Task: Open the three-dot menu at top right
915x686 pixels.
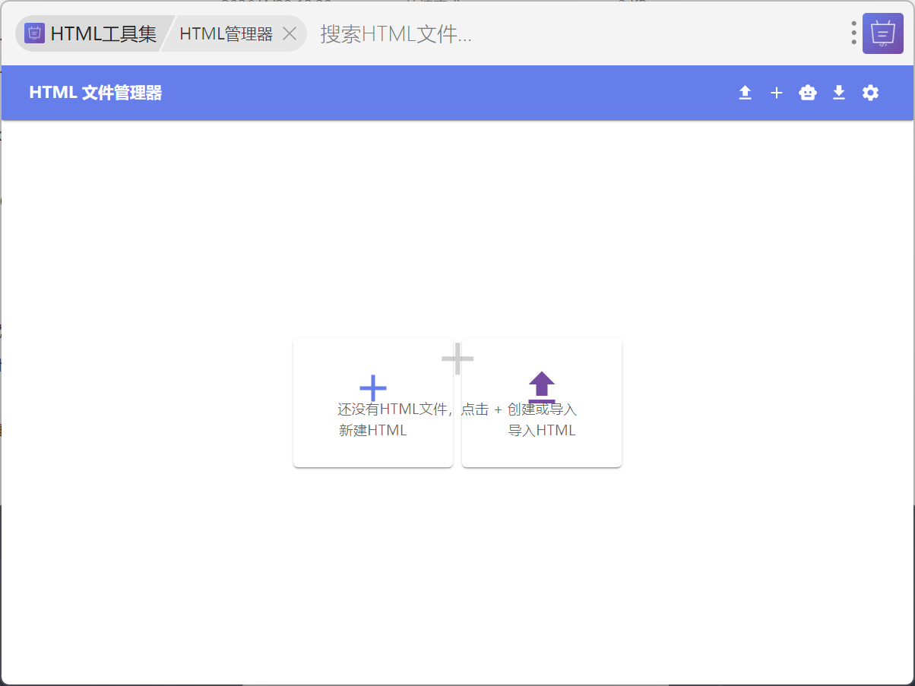Action: (x=854, y=33)
